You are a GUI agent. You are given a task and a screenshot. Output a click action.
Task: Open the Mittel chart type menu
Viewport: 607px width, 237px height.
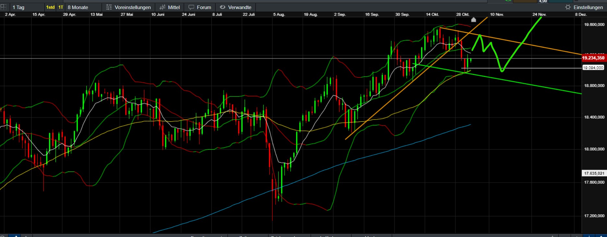pyautogui.click(x=170, y=7)
